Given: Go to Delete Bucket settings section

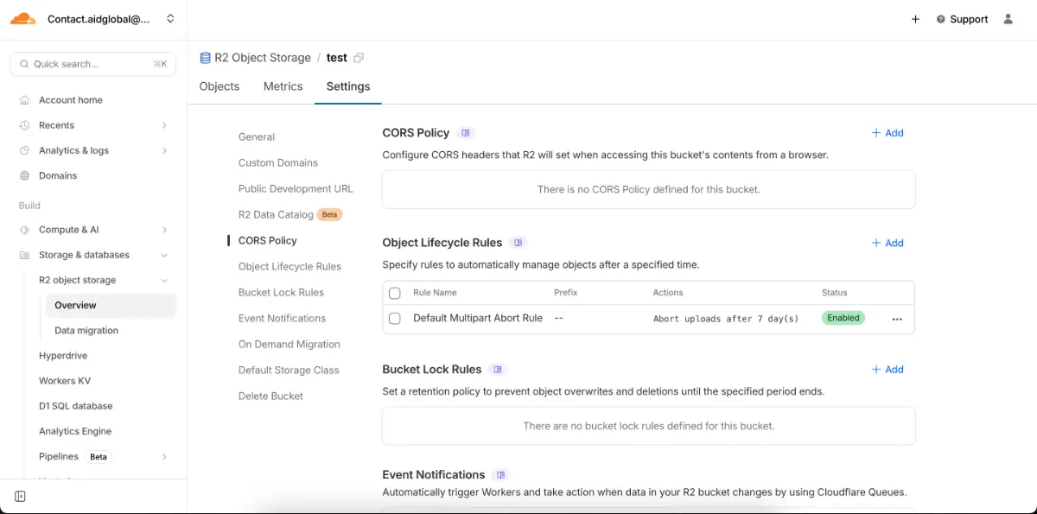Looking at the screenshot, I should click(270, 396).
